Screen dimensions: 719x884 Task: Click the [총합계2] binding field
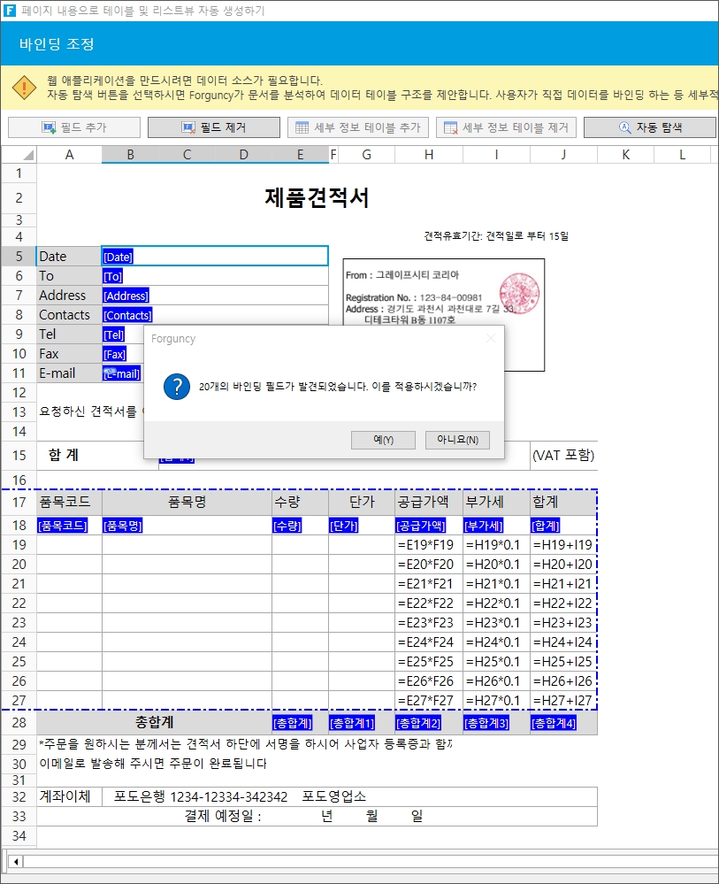(x=418, y=723)
